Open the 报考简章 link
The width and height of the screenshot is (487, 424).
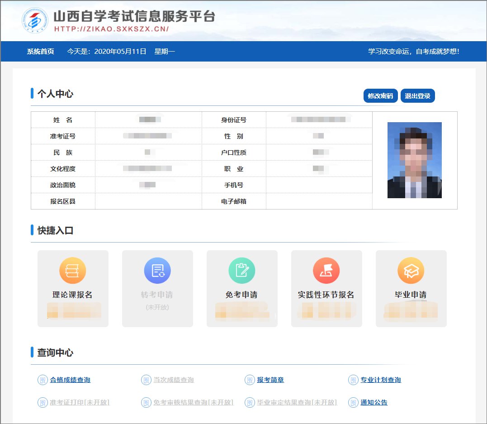click(270, 380)
